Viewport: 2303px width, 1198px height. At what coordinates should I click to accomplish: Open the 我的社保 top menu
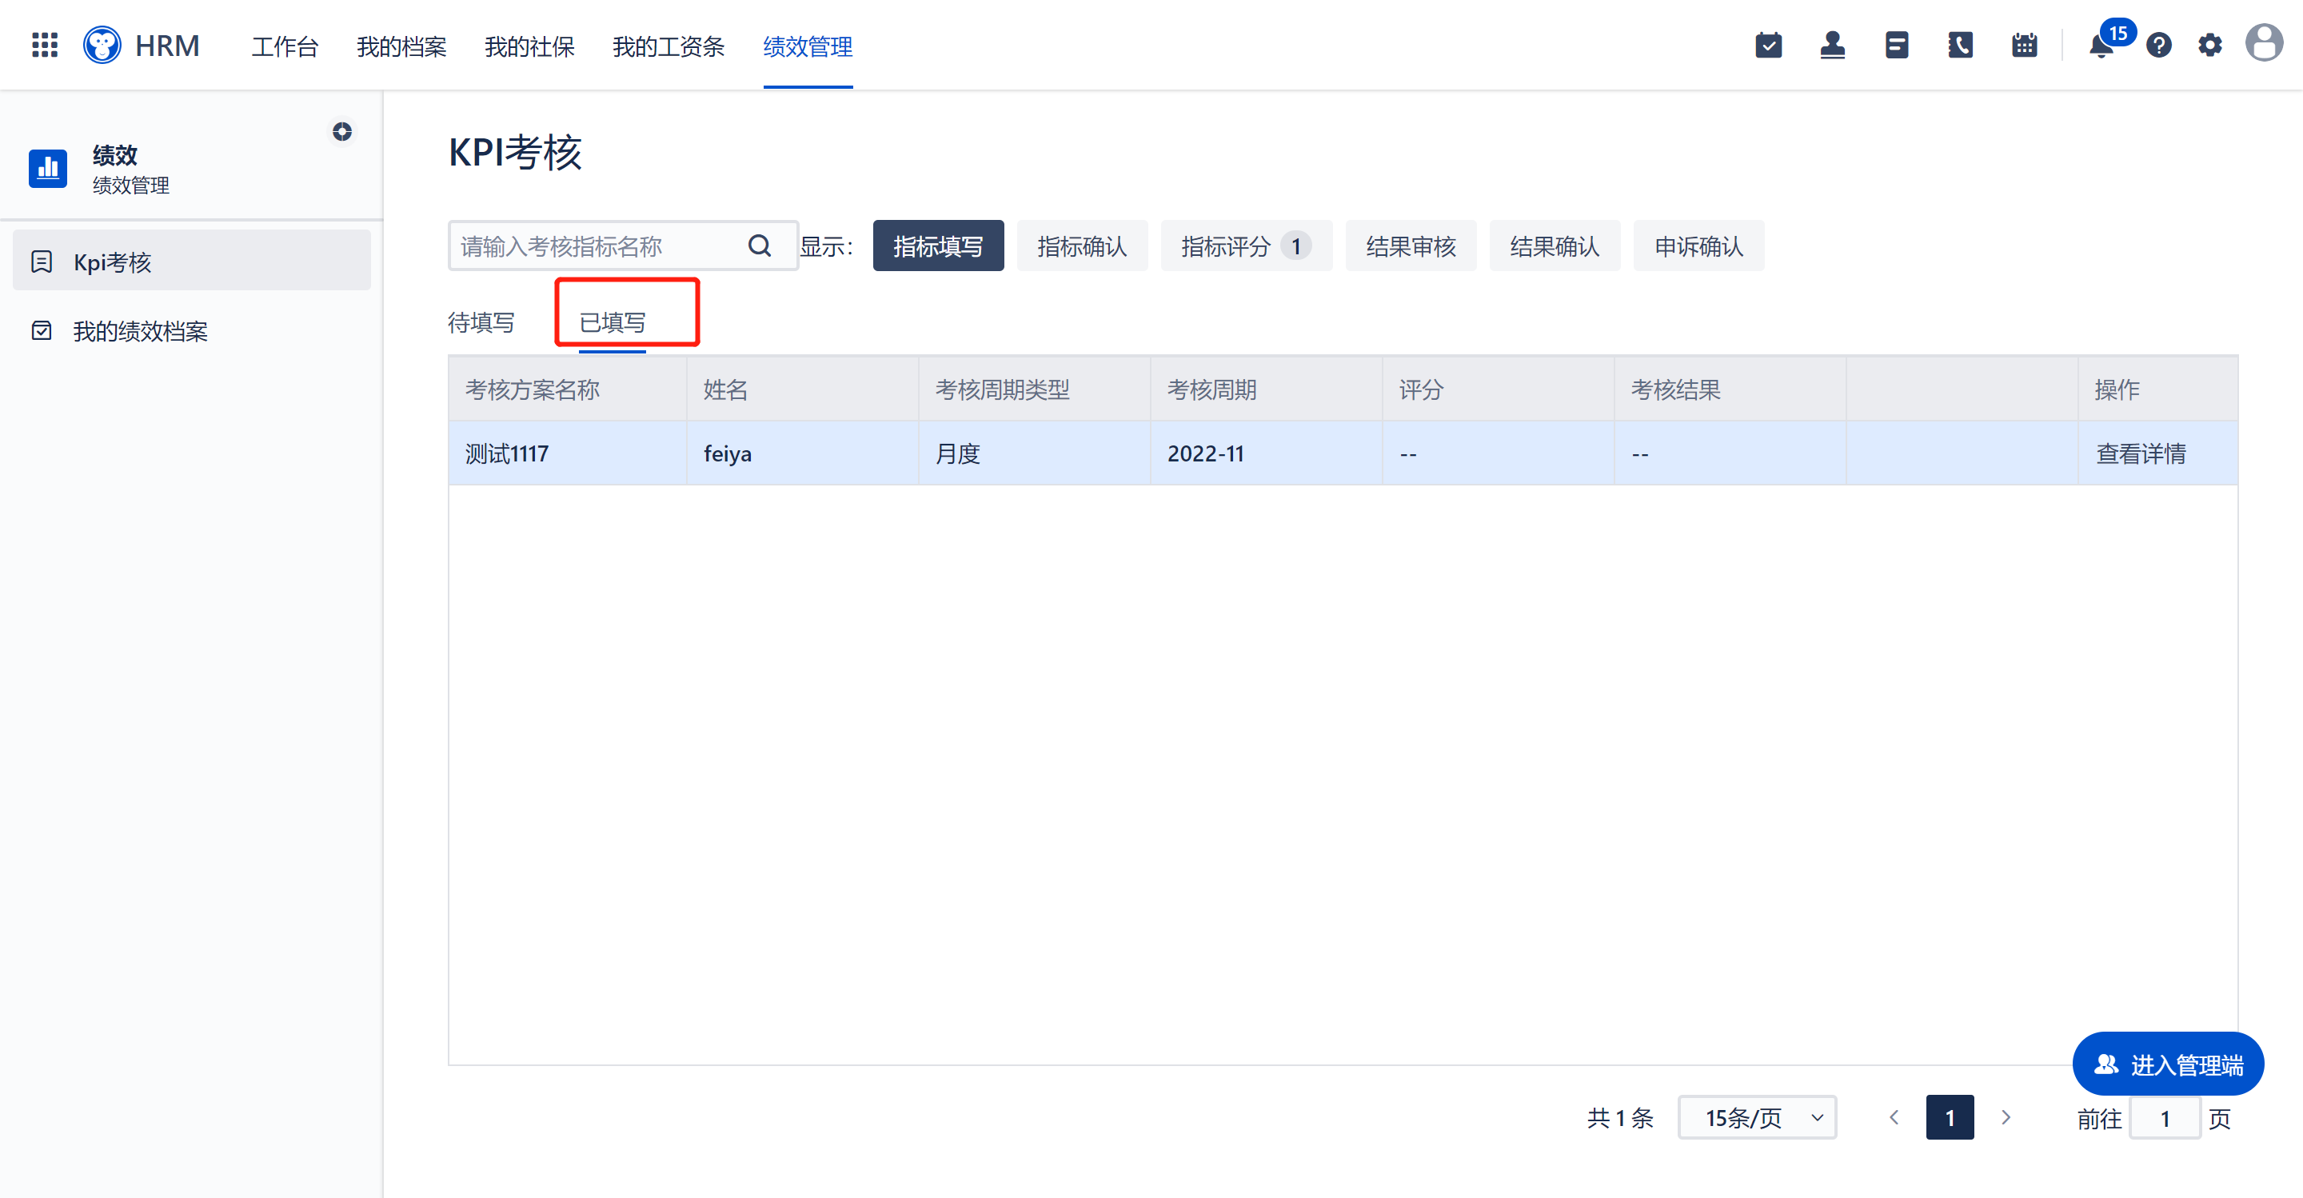pos(529,46)
